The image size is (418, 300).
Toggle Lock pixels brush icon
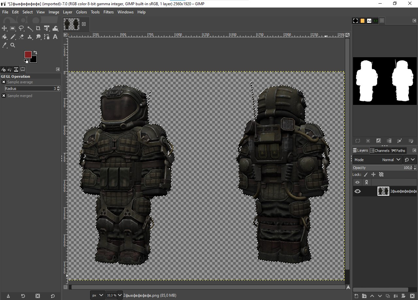(x=366, y=175)
